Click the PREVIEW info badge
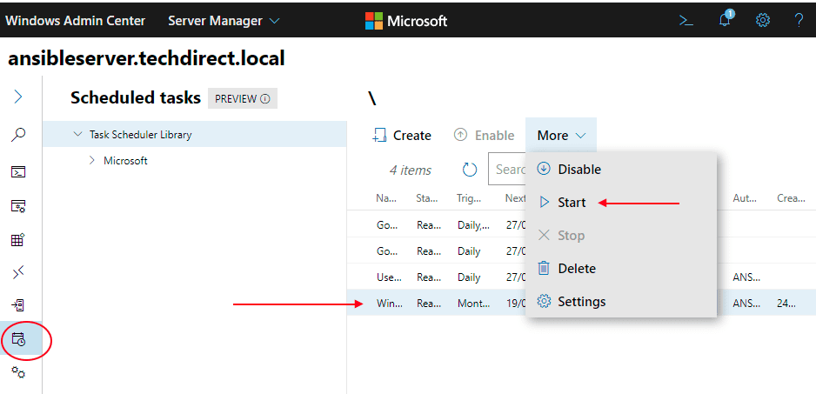This screenshot has height=394, width=816. point(242,98)
